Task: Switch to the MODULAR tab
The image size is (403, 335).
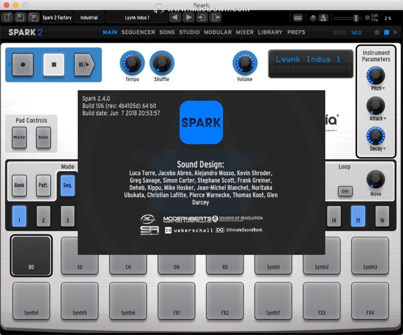Action: pyautogui.click(x=217, y=32)
